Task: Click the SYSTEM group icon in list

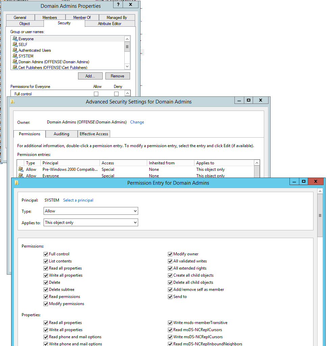Action: pos(15,56)
